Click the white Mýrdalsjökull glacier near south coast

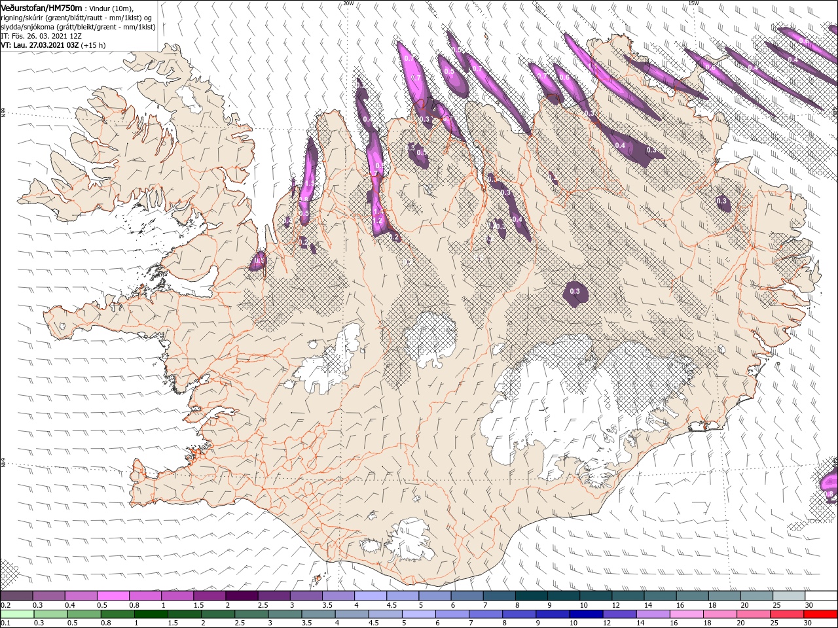410,540
